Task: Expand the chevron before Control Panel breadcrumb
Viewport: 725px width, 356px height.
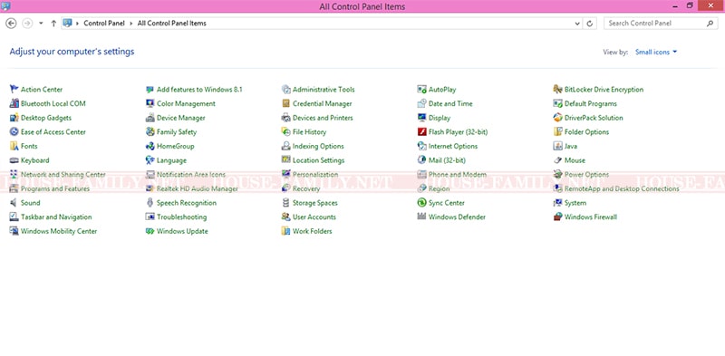Action: [78, 24]
